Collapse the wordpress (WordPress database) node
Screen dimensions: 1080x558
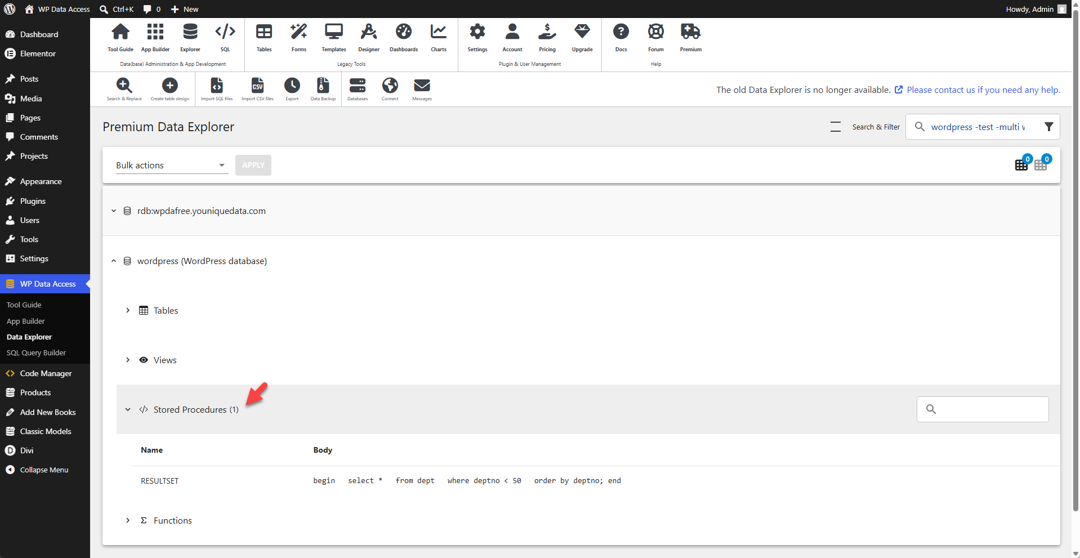[114, 261]
